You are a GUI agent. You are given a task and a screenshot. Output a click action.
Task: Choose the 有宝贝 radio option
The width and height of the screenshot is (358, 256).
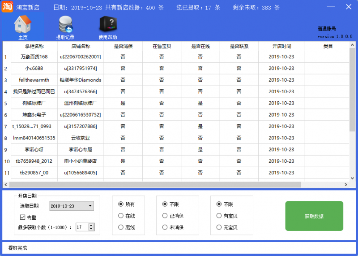(219, 216)
